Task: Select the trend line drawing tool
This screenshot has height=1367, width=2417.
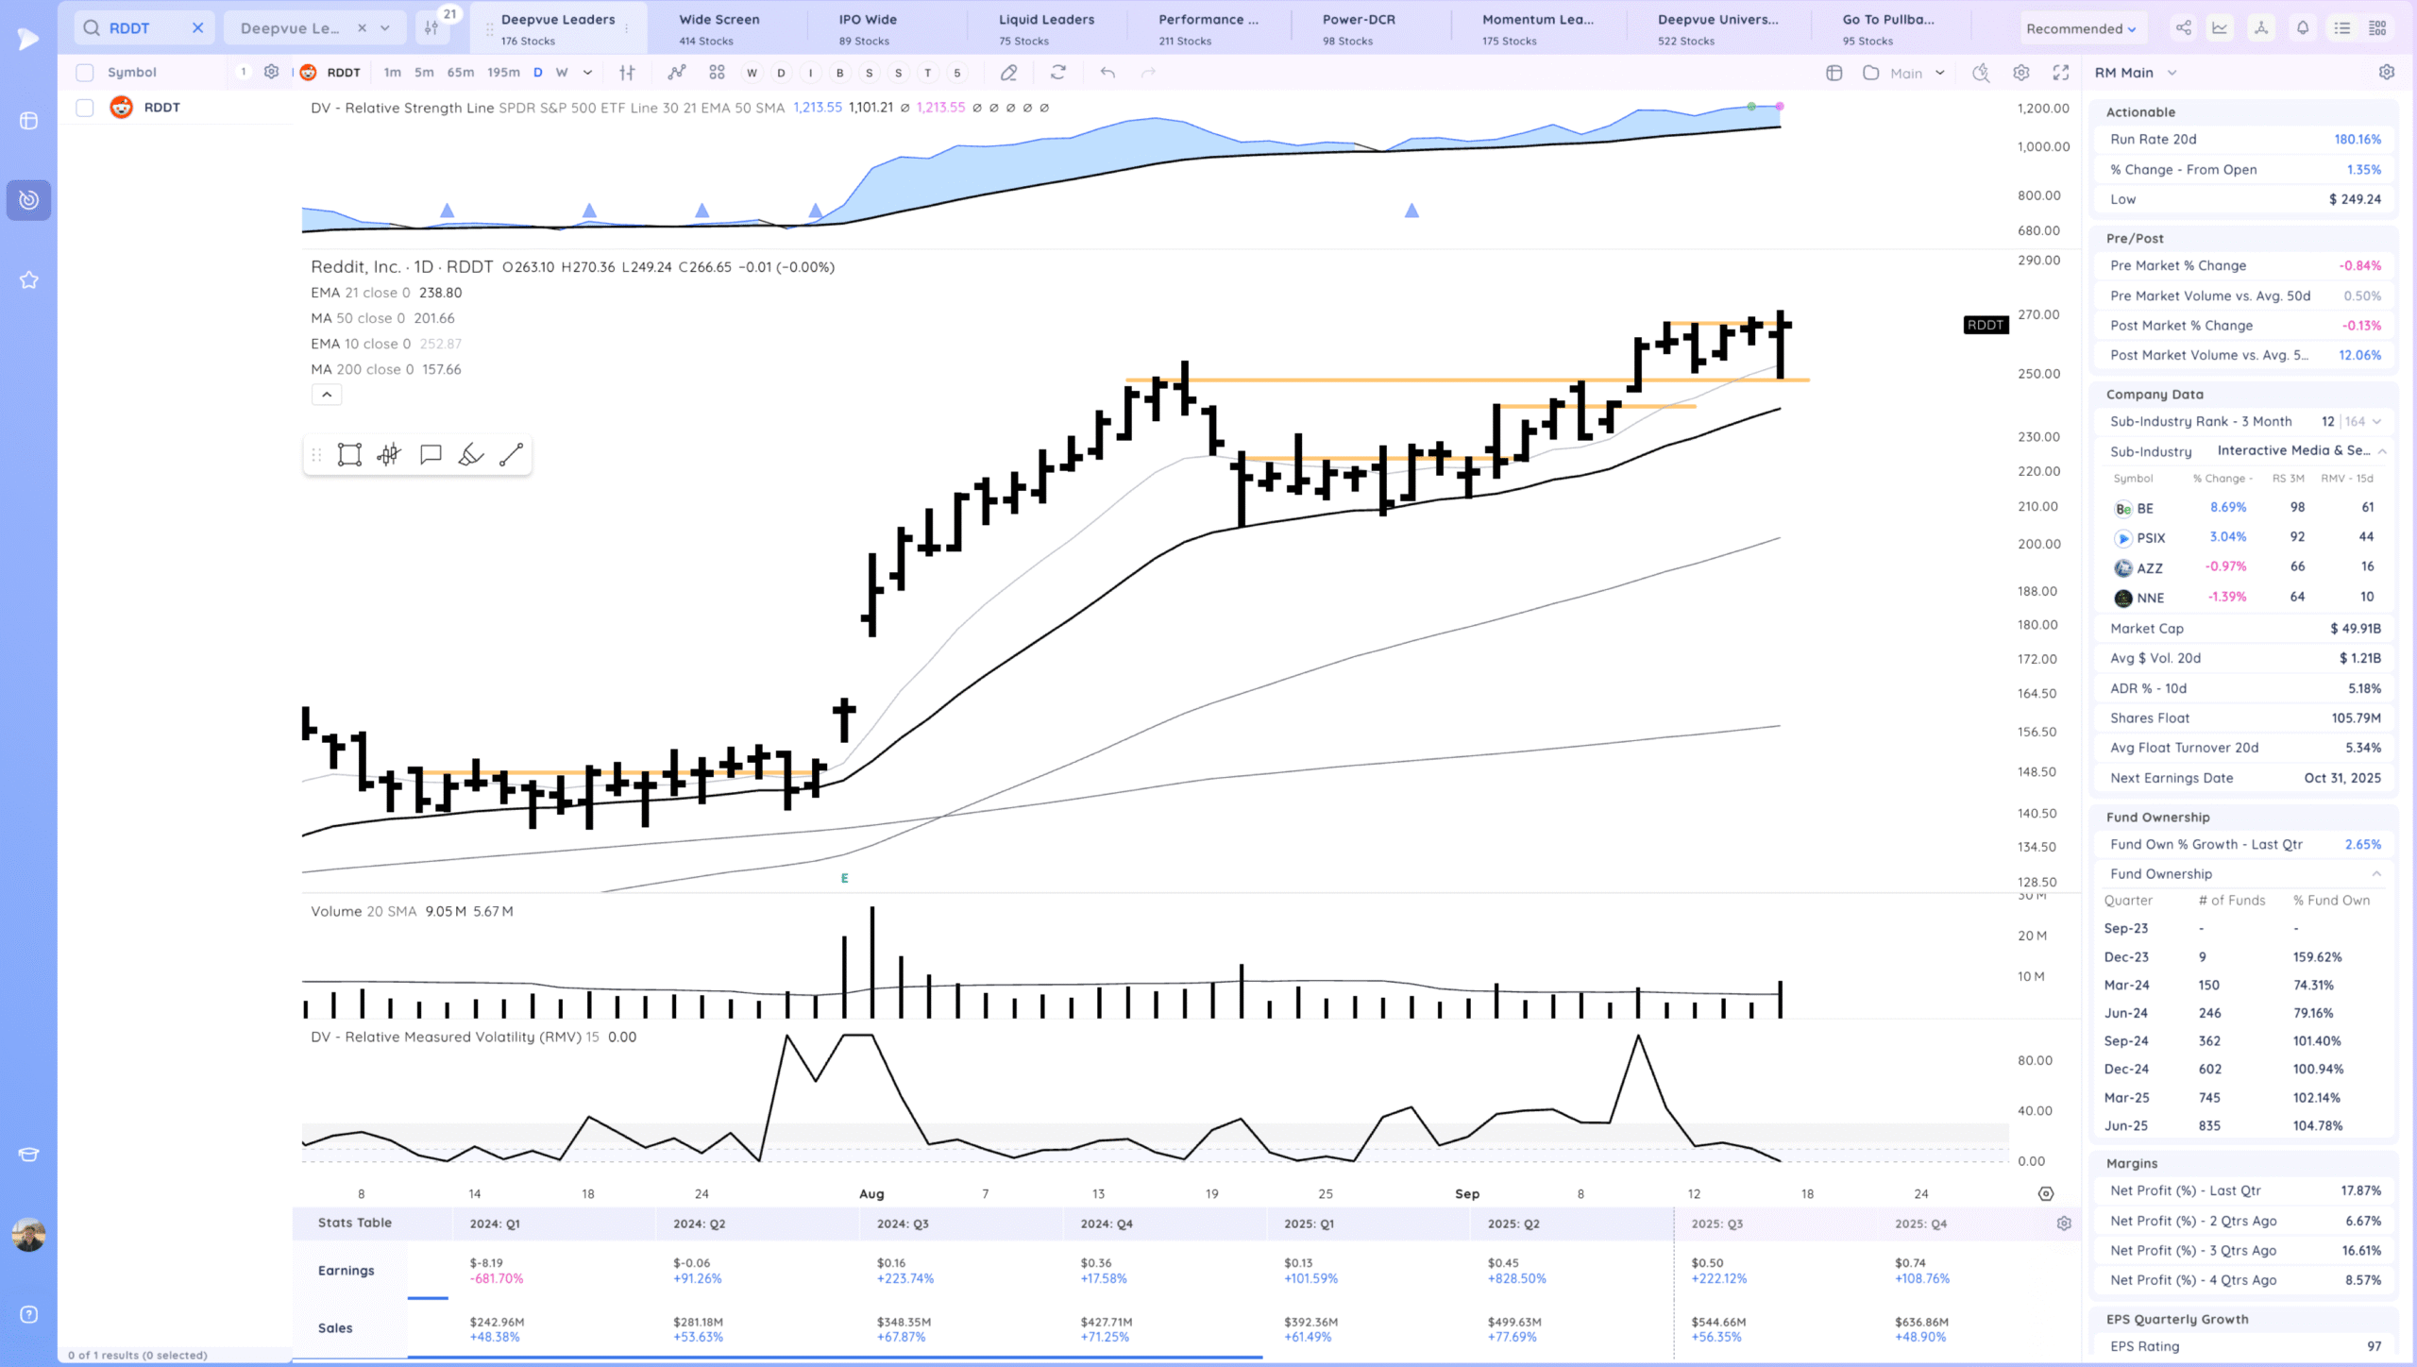Action: pyautogui.click(x=511, y=455)
